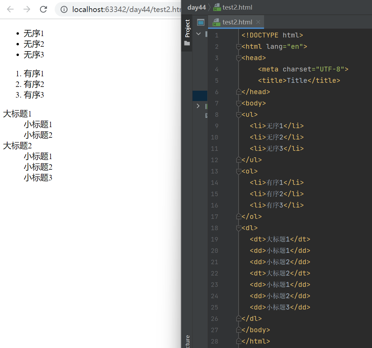Viewport: 372px width, 348px height.
Task: View site information icon in address bar
Action: [x=64, y=10]
